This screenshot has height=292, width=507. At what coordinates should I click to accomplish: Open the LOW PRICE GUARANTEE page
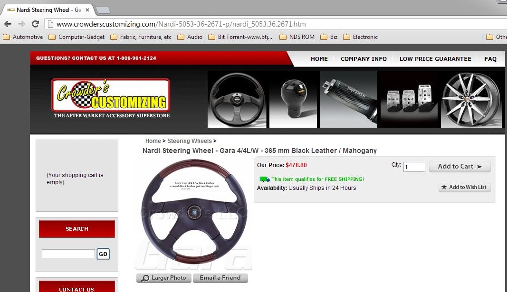[435, 59]
